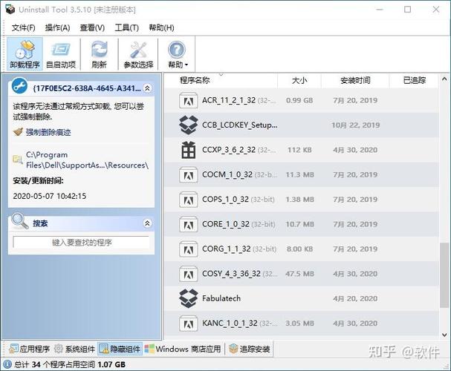Switch to the 应用程序 tab
Image resolution: width=451 pixels, height=371 pixels.
click(x=29, y=349)
